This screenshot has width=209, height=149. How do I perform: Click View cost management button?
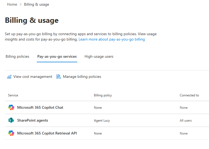click(x=33, y=77)
